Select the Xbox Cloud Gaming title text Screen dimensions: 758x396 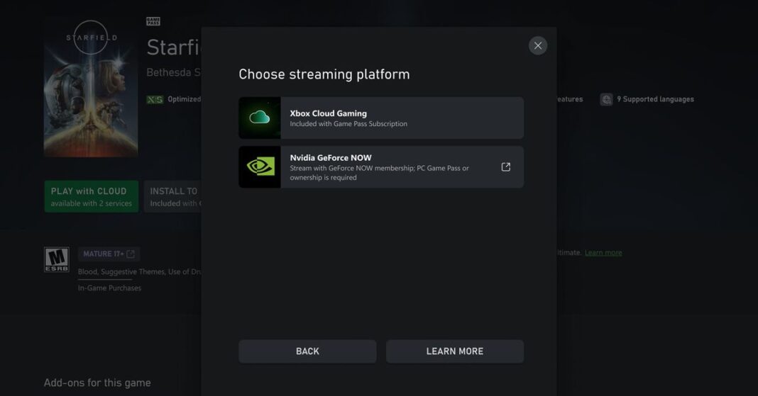(328, 113)
